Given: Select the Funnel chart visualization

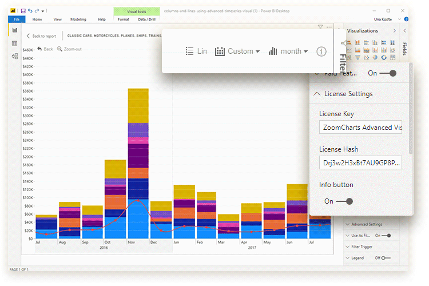Looking at the screenshot, I should [x=357, y=57].
